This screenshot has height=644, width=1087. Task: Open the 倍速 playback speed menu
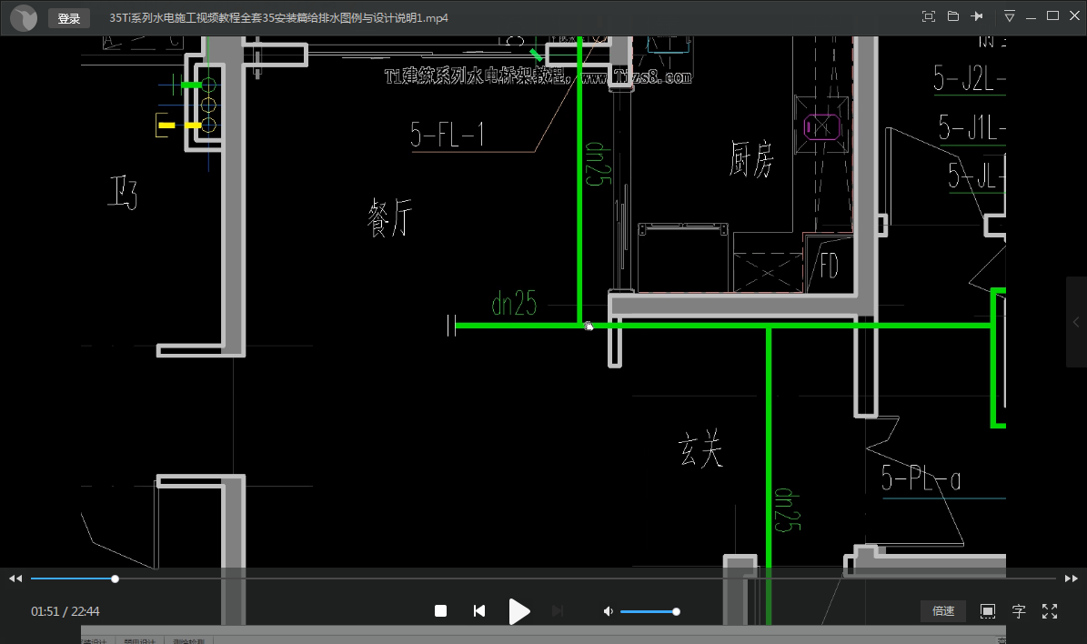click(x=942, y=610)
